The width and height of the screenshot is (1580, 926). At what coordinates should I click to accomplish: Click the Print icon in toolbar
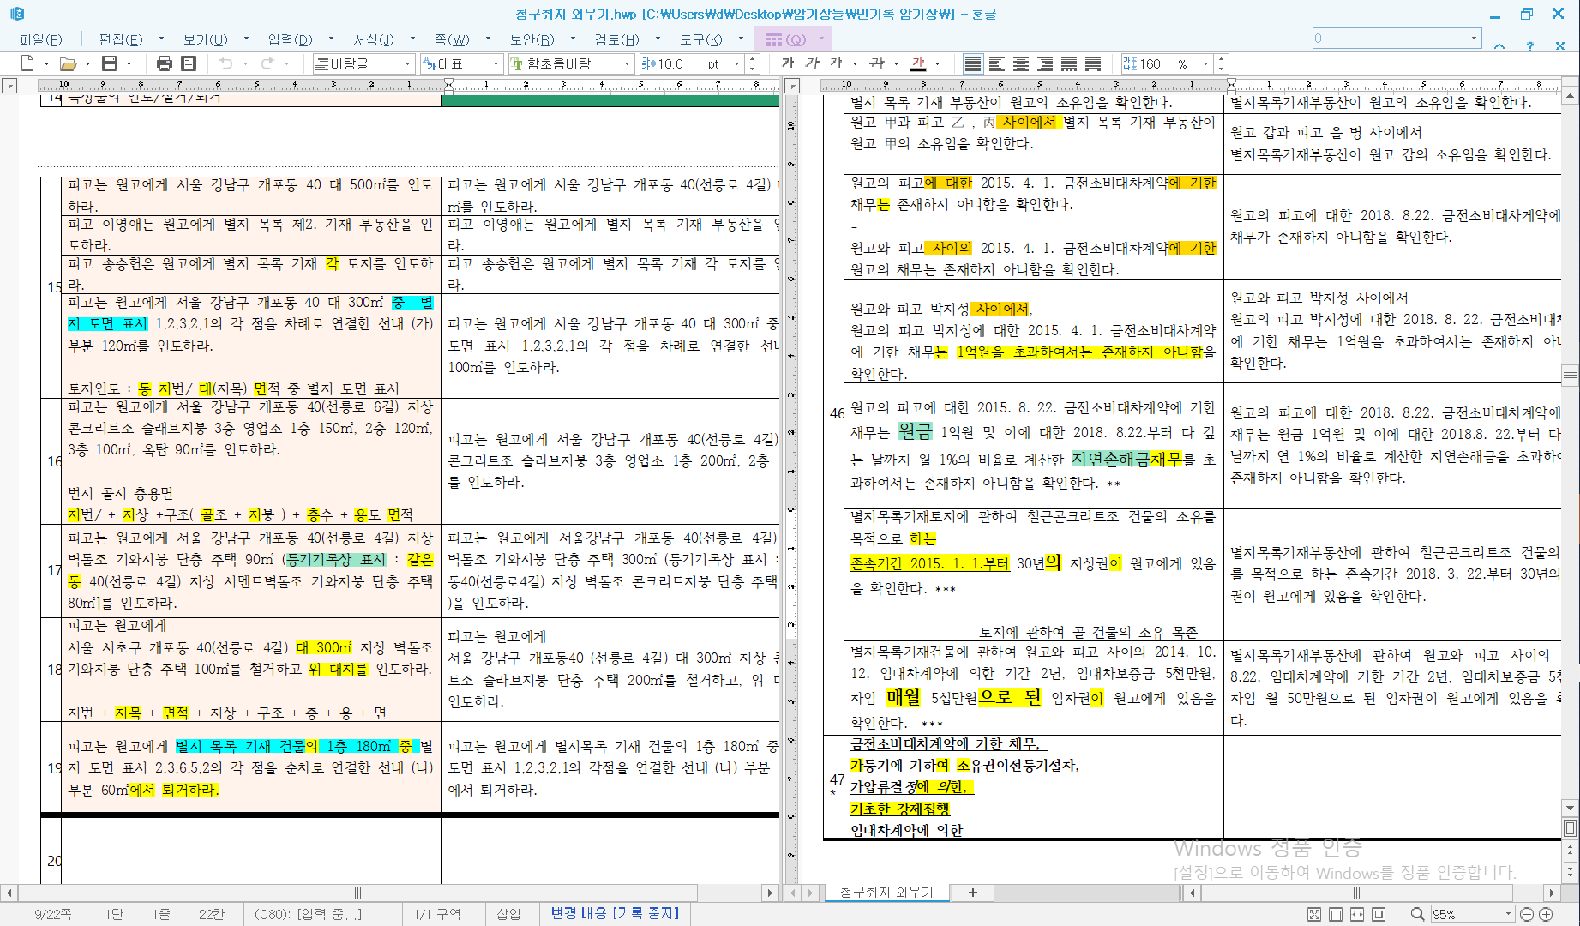[165, 63]
